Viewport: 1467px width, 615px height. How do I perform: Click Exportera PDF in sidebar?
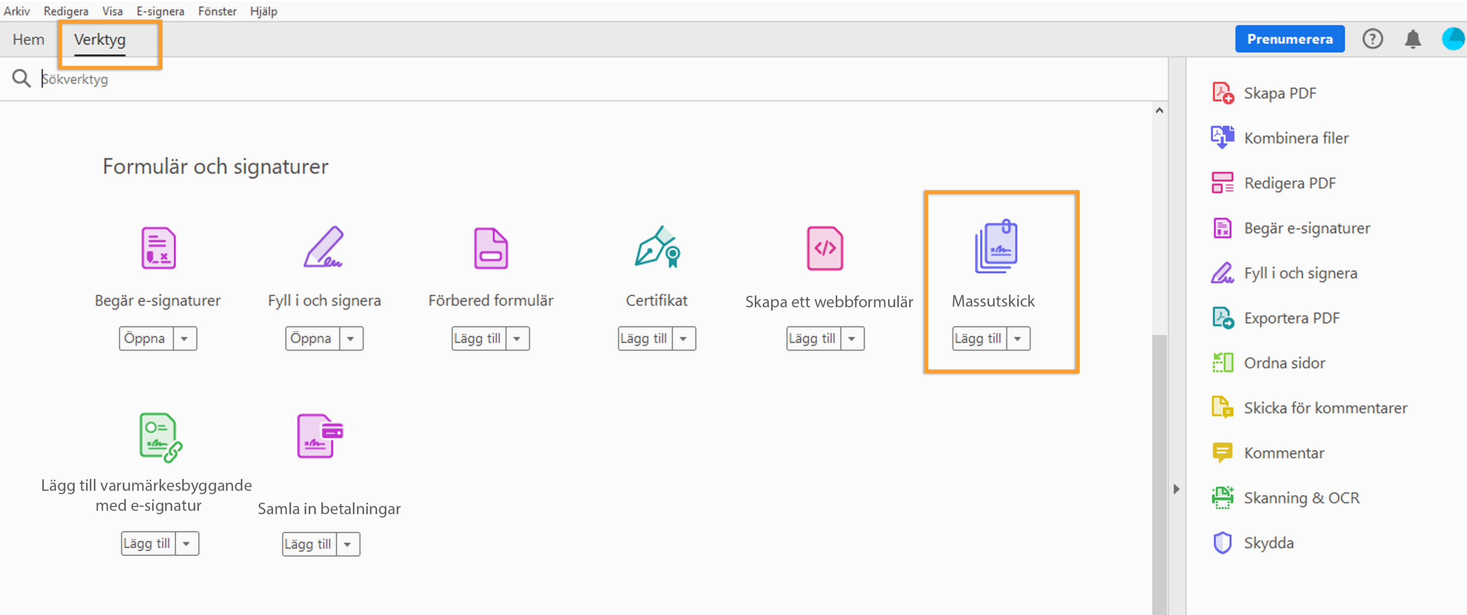[1291, 318]
